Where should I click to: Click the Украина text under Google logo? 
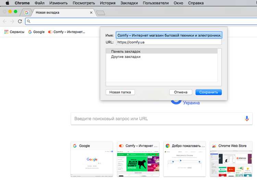[191, 103]
